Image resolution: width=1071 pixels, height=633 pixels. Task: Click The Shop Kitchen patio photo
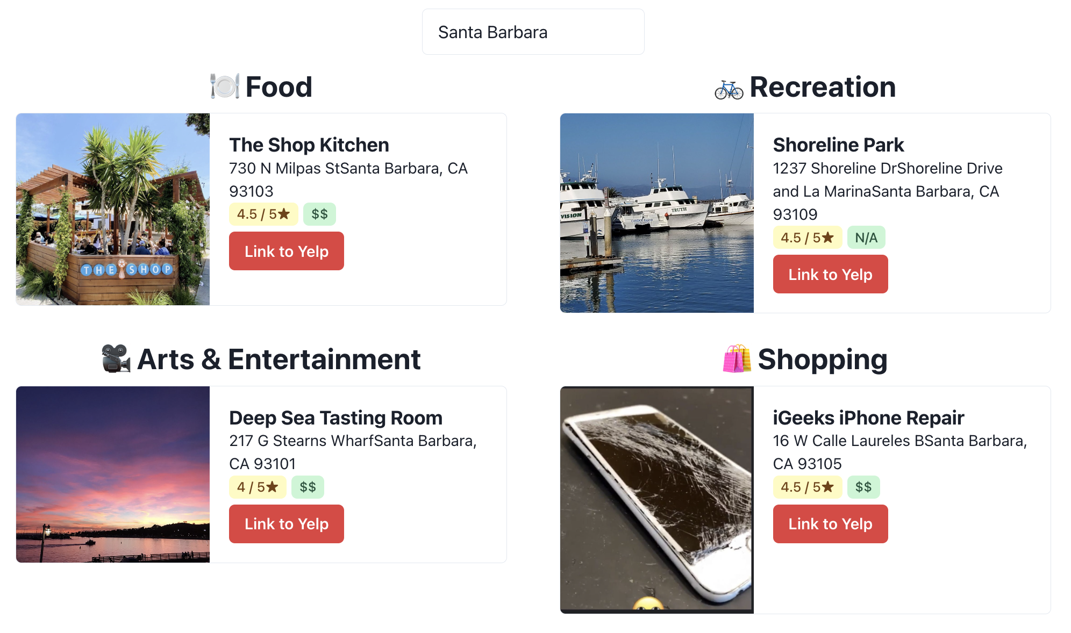click(113, 209)
